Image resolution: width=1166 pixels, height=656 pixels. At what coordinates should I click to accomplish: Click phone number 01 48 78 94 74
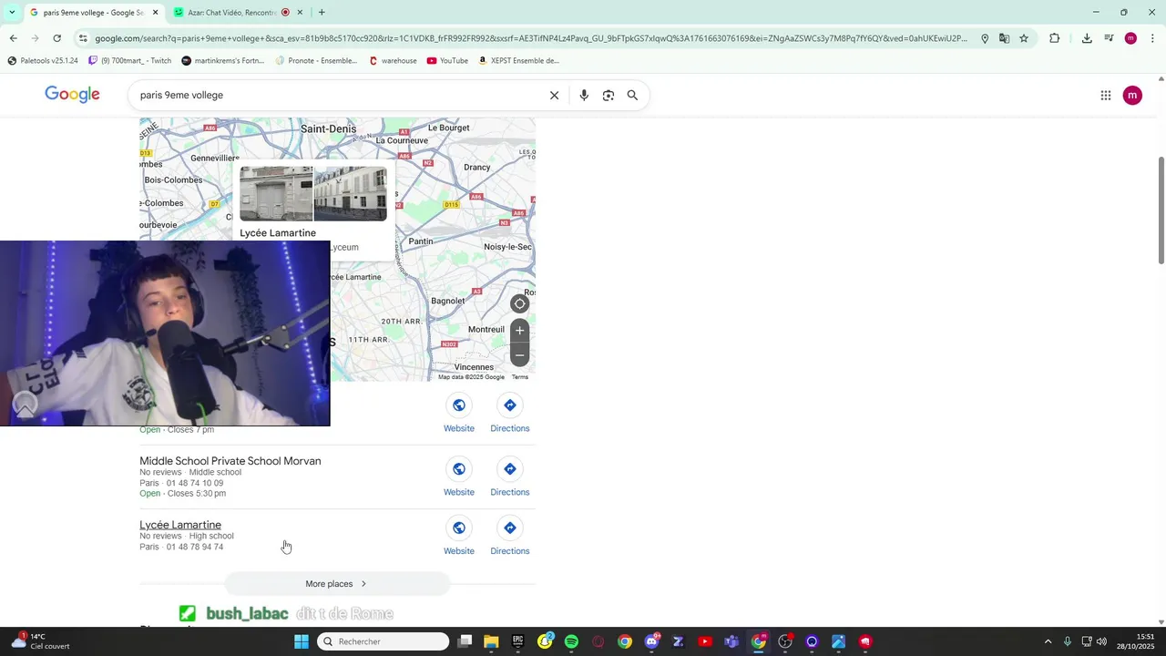pos(195,547)
